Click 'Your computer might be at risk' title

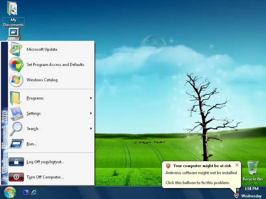202,166
